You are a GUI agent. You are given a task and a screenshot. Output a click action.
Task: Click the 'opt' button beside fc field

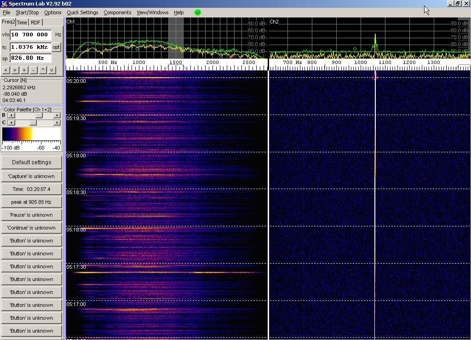pos(56,47)
